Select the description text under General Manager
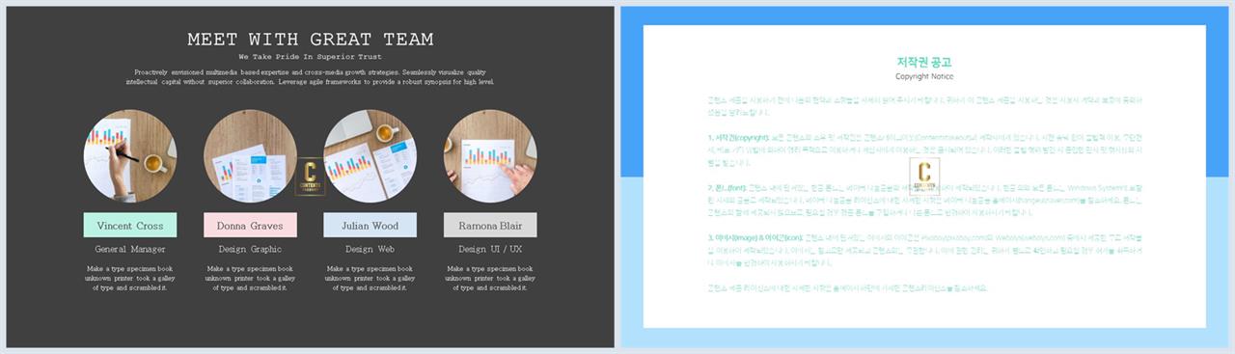This screenshot has width=1235, height=354. click(130, 278)
